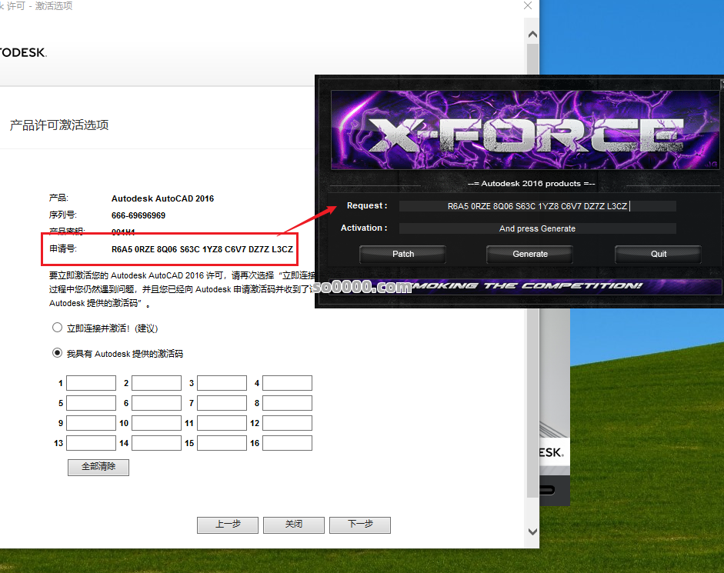Screen dimensions: 724x573
Task: Click the Quit button in X-Force
Action: (658, 254)
